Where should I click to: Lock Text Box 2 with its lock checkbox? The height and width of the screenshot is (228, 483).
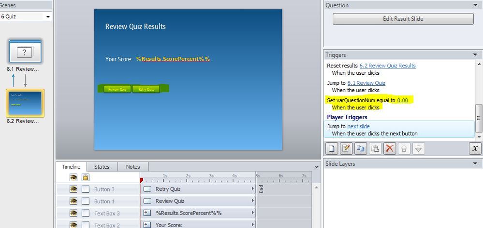(85, 225)
